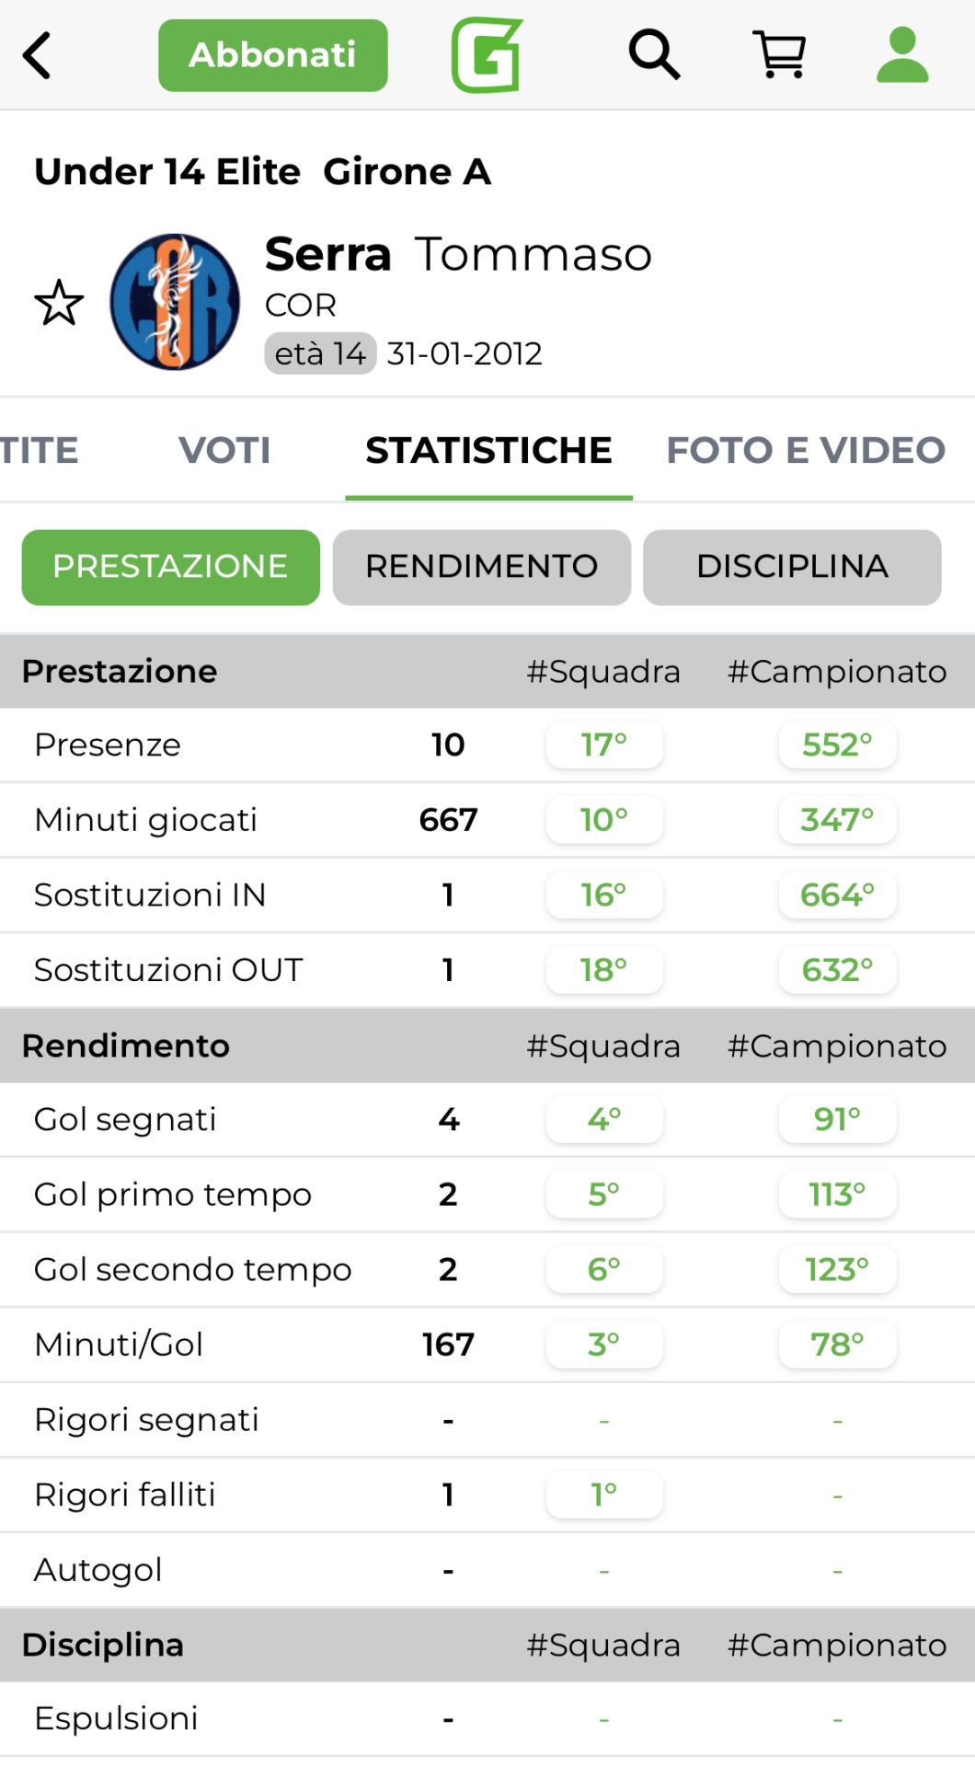Toggle the favorite star for Serra Tommaso

(59, 303)
